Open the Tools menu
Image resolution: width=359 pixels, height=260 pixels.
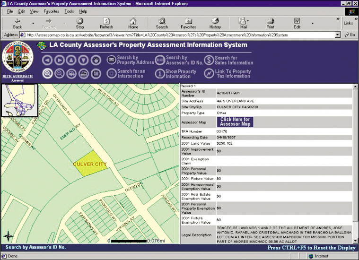click(69, 11)
